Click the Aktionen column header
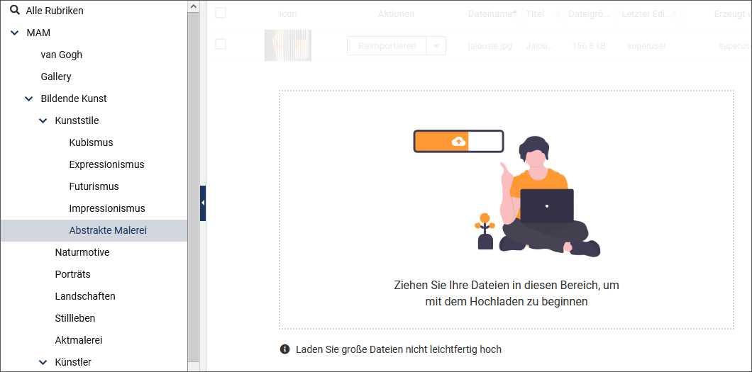Screen dimensions: 752x372 [396, 14]
